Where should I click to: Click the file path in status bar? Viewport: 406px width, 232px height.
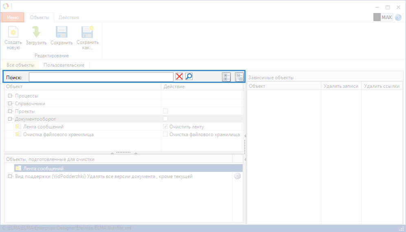tap(67, 228)
